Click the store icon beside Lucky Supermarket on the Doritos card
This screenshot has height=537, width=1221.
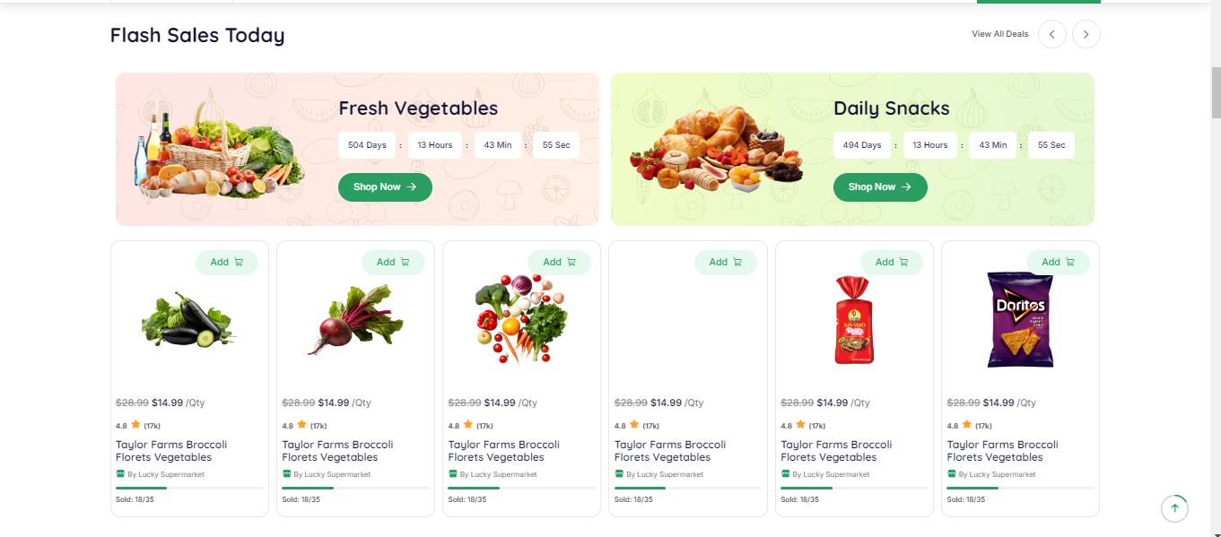(952, 474)
